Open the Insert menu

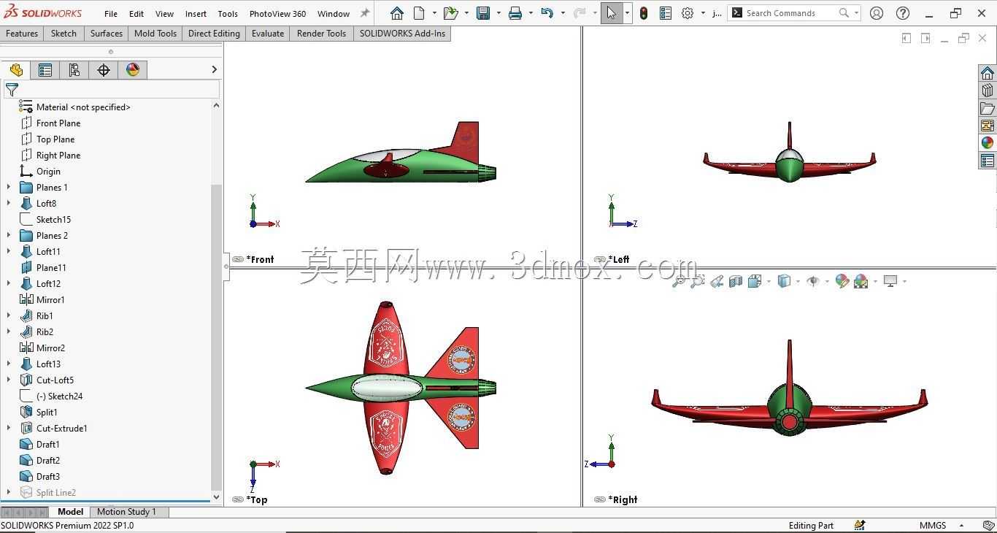(x=196, y=13)
